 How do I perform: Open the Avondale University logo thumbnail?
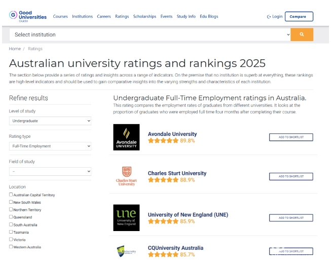click(126, 137)
